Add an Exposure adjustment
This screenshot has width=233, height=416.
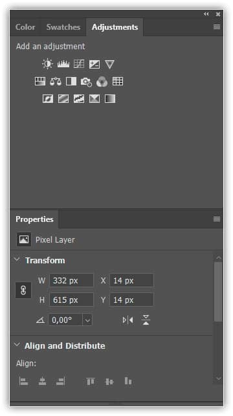point(94,64)
